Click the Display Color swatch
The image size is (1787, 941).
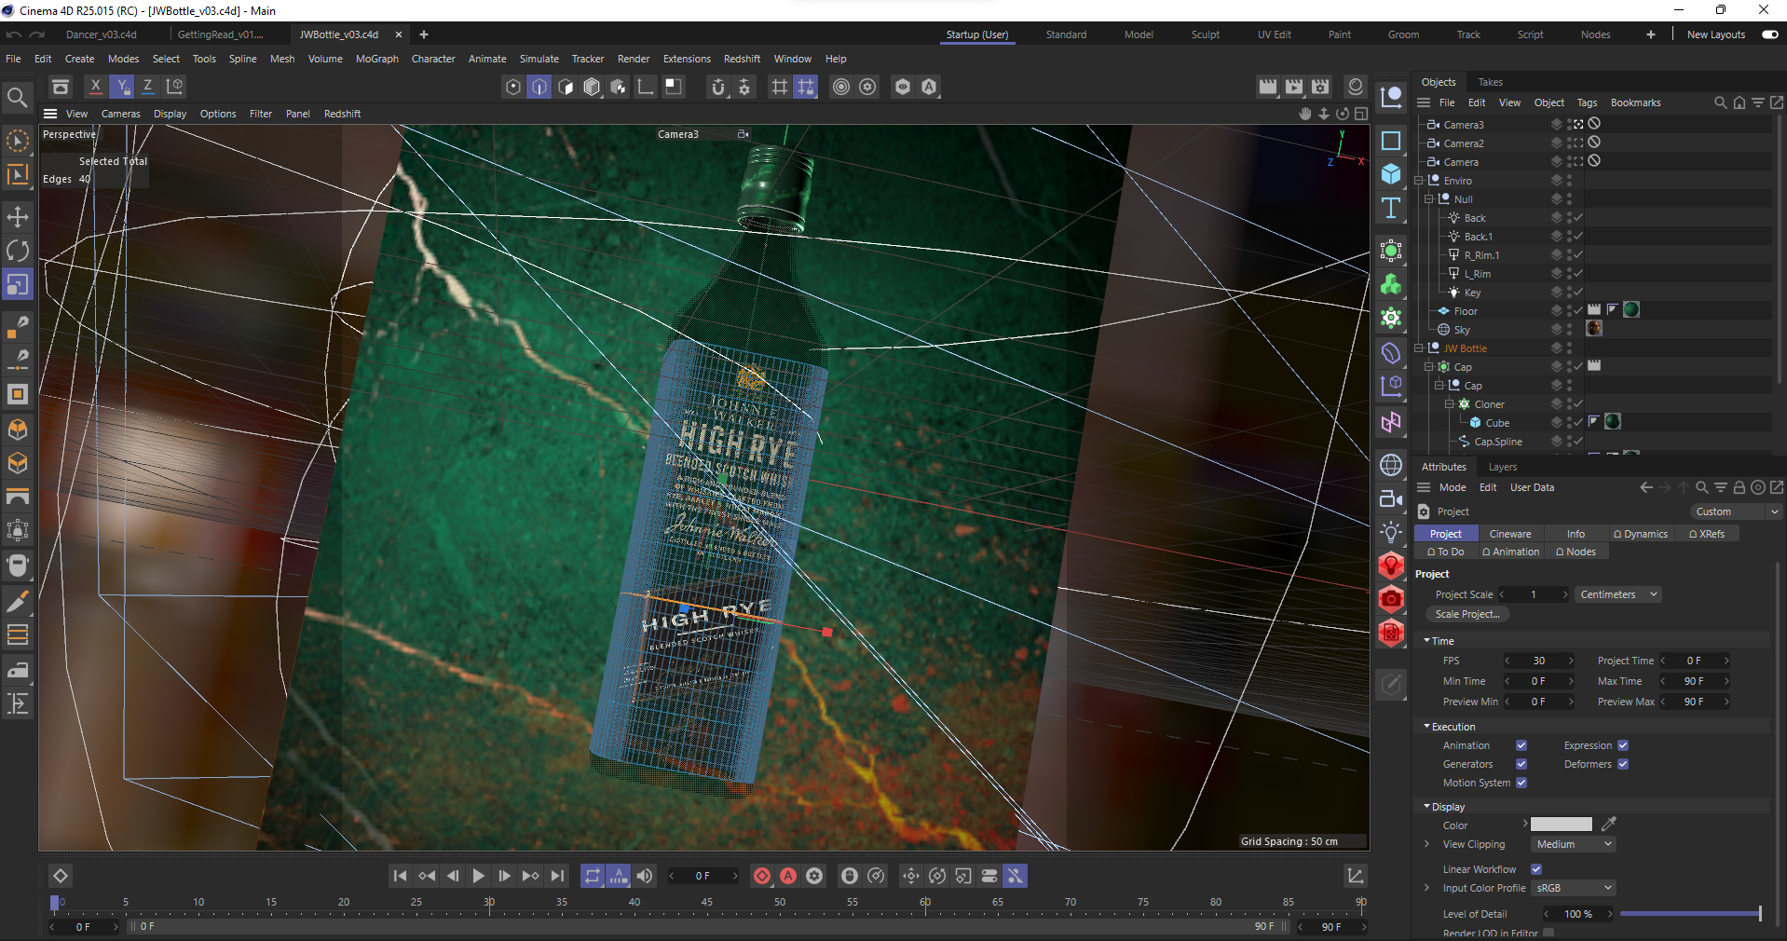pos(1562,825)
